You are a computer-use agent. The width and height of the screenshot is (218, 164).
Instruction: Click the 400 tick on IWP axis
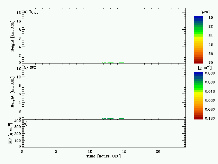pyautogui.click(x=18, y=121)
